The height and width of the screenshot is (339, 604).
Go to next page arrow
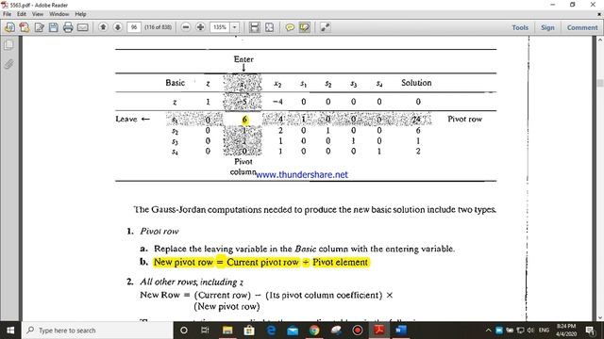coord(117,27)
